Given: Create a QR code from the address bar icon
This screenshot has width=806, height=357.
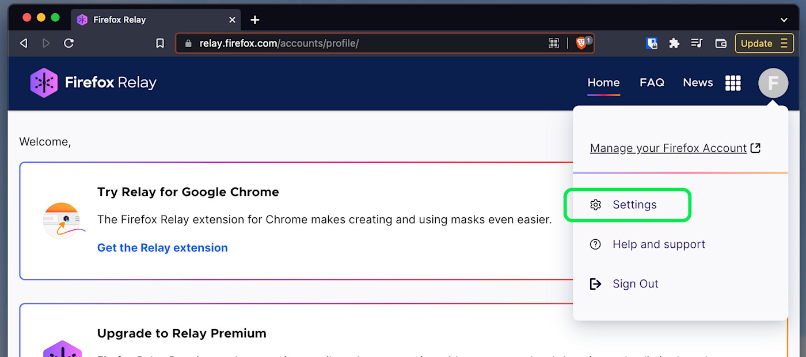Looking at the screenshot, I should coord(553,43).
